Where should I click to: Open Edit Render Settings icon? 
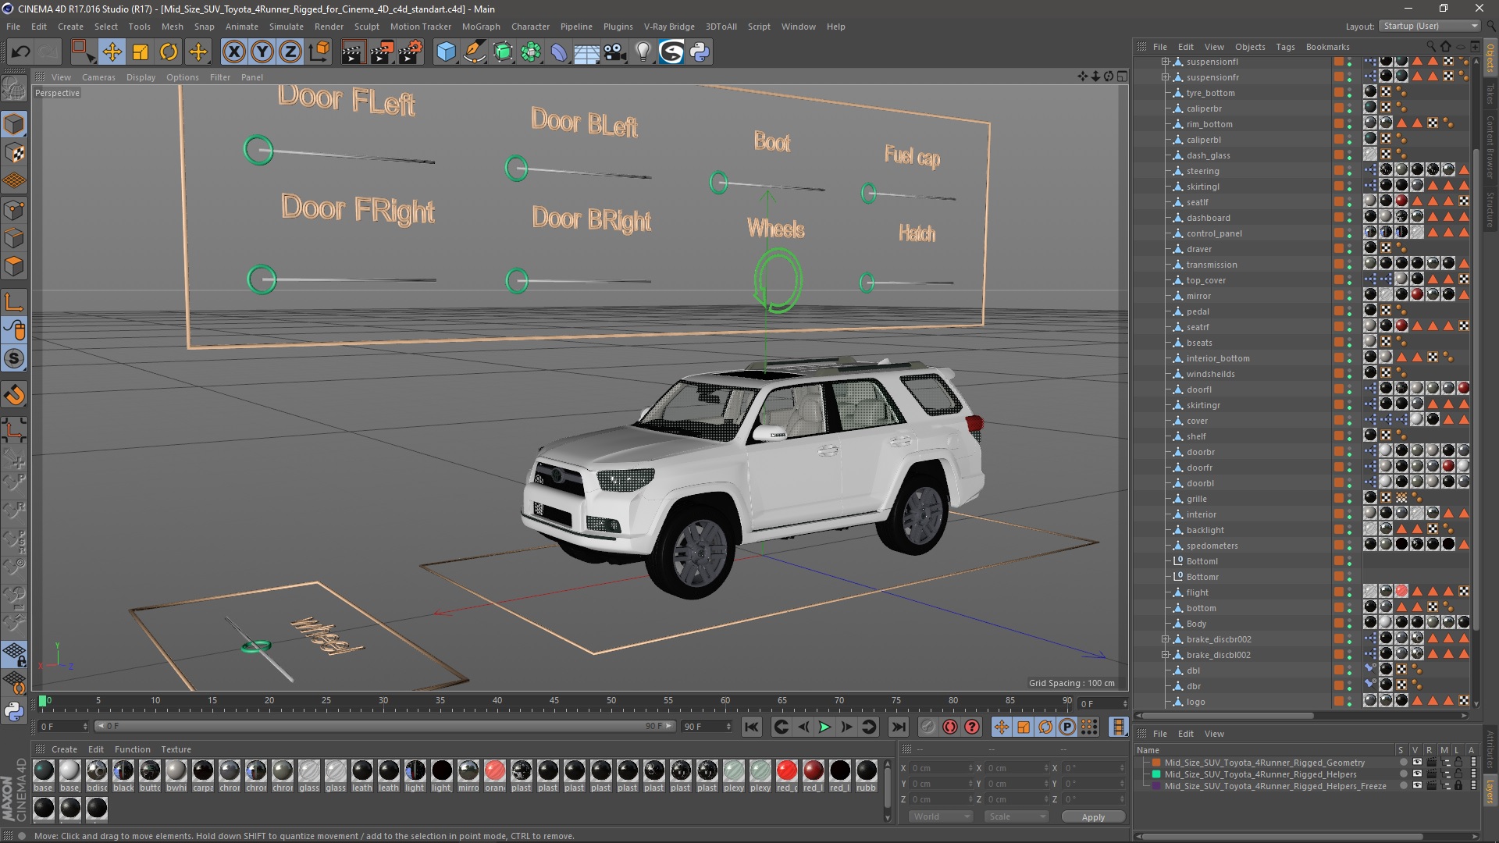coord(410,52)
